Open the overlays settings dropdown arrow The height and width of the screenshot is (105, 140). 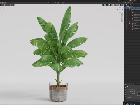tap(111, 5)
